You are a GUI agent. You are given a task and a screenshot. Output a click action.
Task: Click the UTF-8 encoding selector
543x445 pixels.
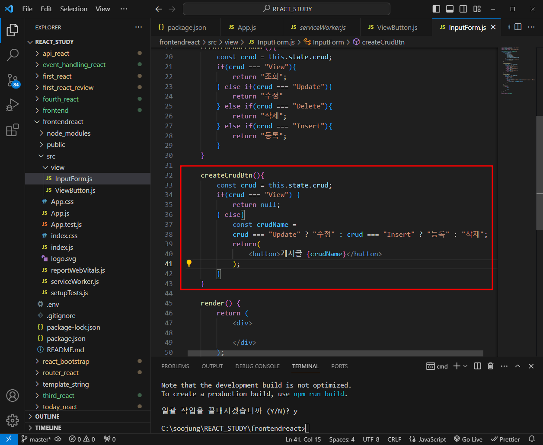coord(371,439)
